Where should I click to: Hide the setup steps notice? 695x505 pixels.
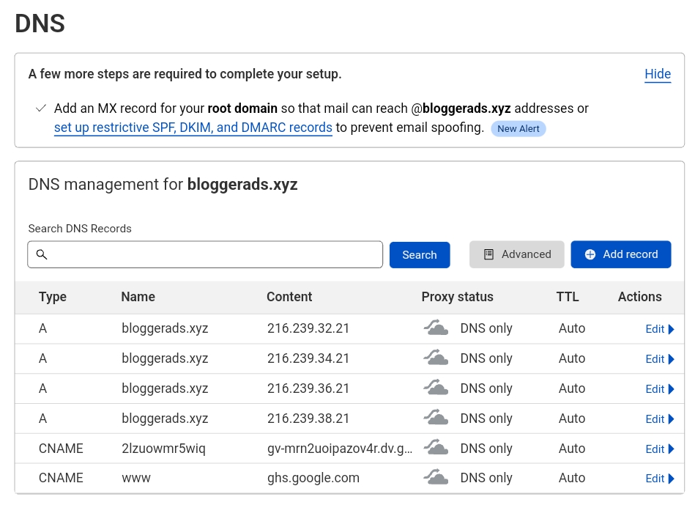pos(658,74)
